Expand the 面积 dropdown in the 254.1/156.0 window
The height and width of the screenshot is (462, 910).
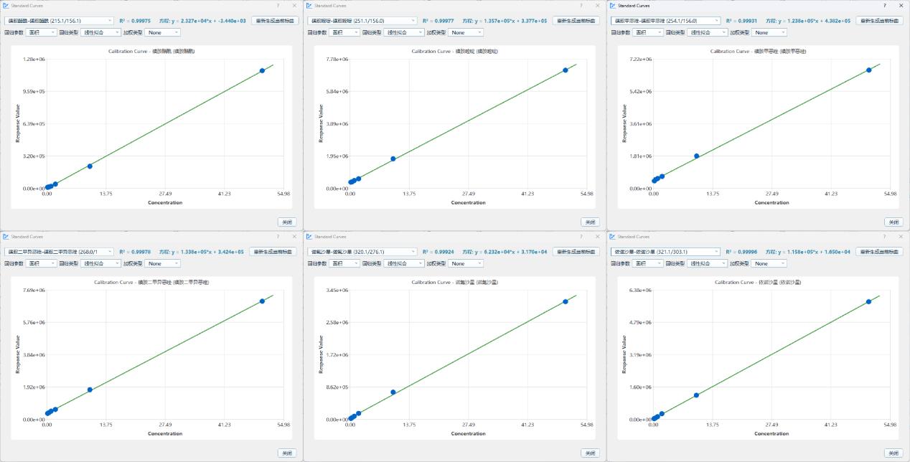(648, 32)
